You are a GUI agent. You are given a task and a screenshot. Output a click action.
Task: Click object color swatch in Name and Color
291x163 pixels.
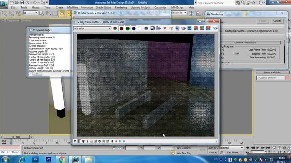coord(287,77)
